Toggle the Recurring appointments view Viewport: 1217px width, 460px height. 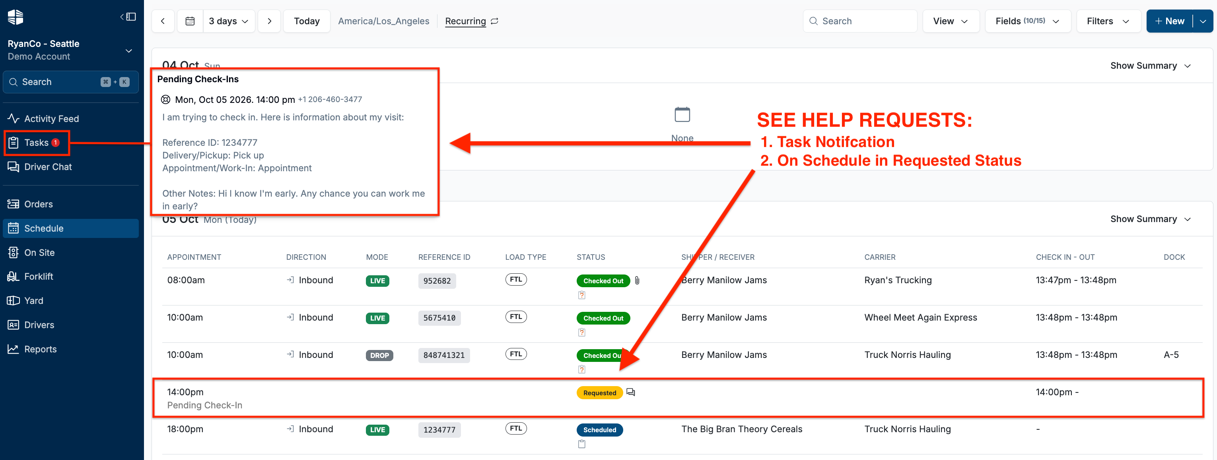(x=472, y=21)
